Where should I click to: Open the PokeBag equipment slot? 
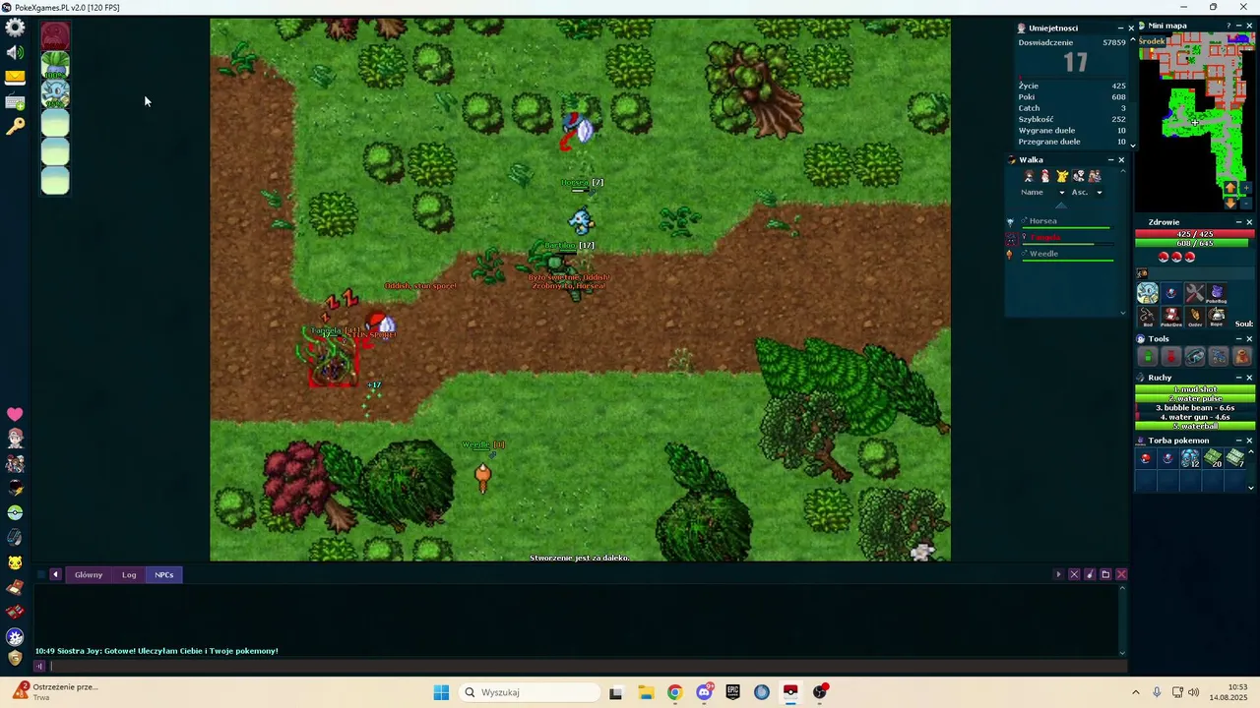point(1217,293)
